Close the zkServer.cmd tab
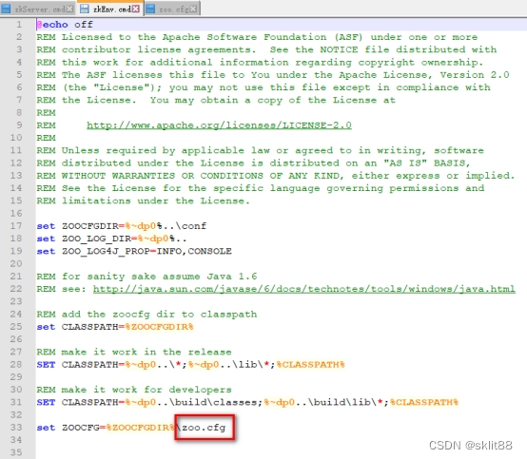The image size is (527, 459). [x=69, y=10]
